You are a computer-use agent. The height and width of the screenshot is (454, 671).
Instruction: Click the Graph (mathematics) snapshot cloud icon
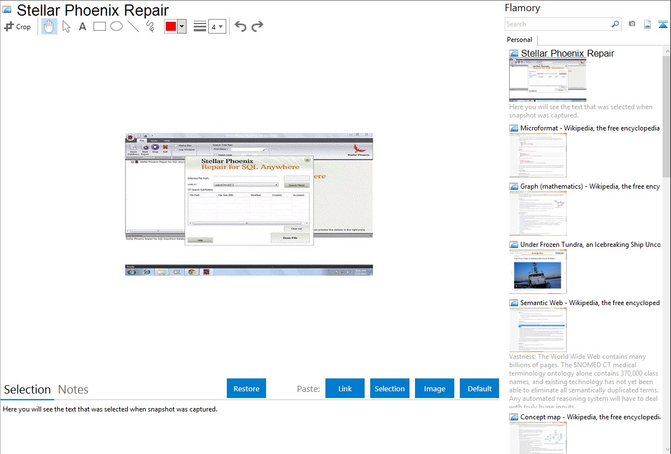[514, 186]
